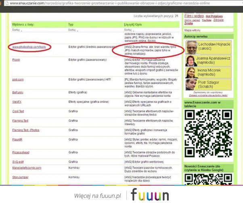This screenshot has width=243, height=203.
Task: Open Sortuj dropdown under Typ column
Action: 73,30
